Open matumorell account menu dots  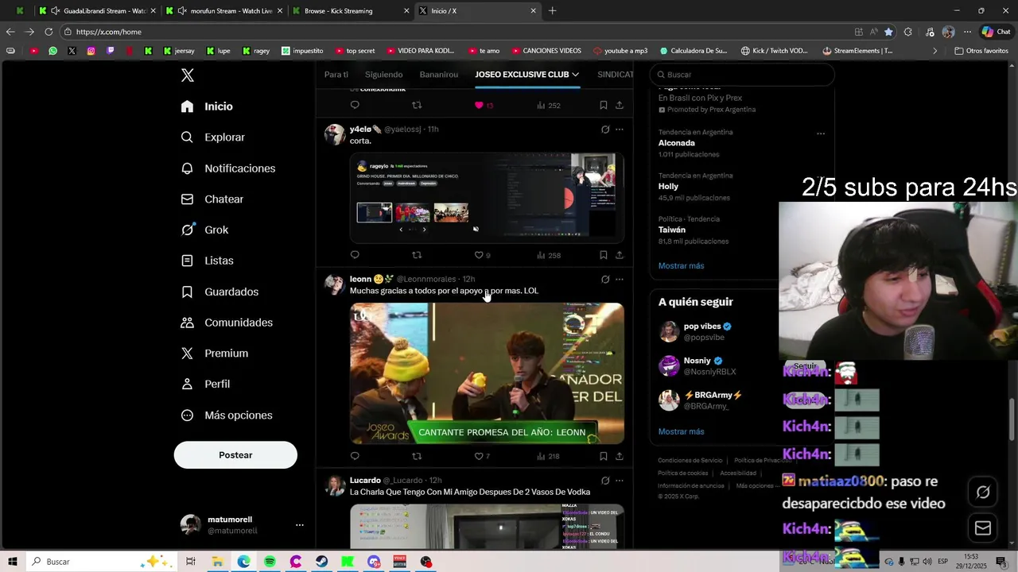pyautogui.click(x=300, y=525)
